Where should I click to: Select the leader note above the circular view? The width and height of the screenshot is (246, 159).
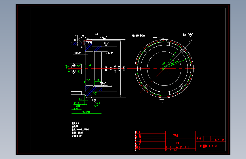[138, 36]
